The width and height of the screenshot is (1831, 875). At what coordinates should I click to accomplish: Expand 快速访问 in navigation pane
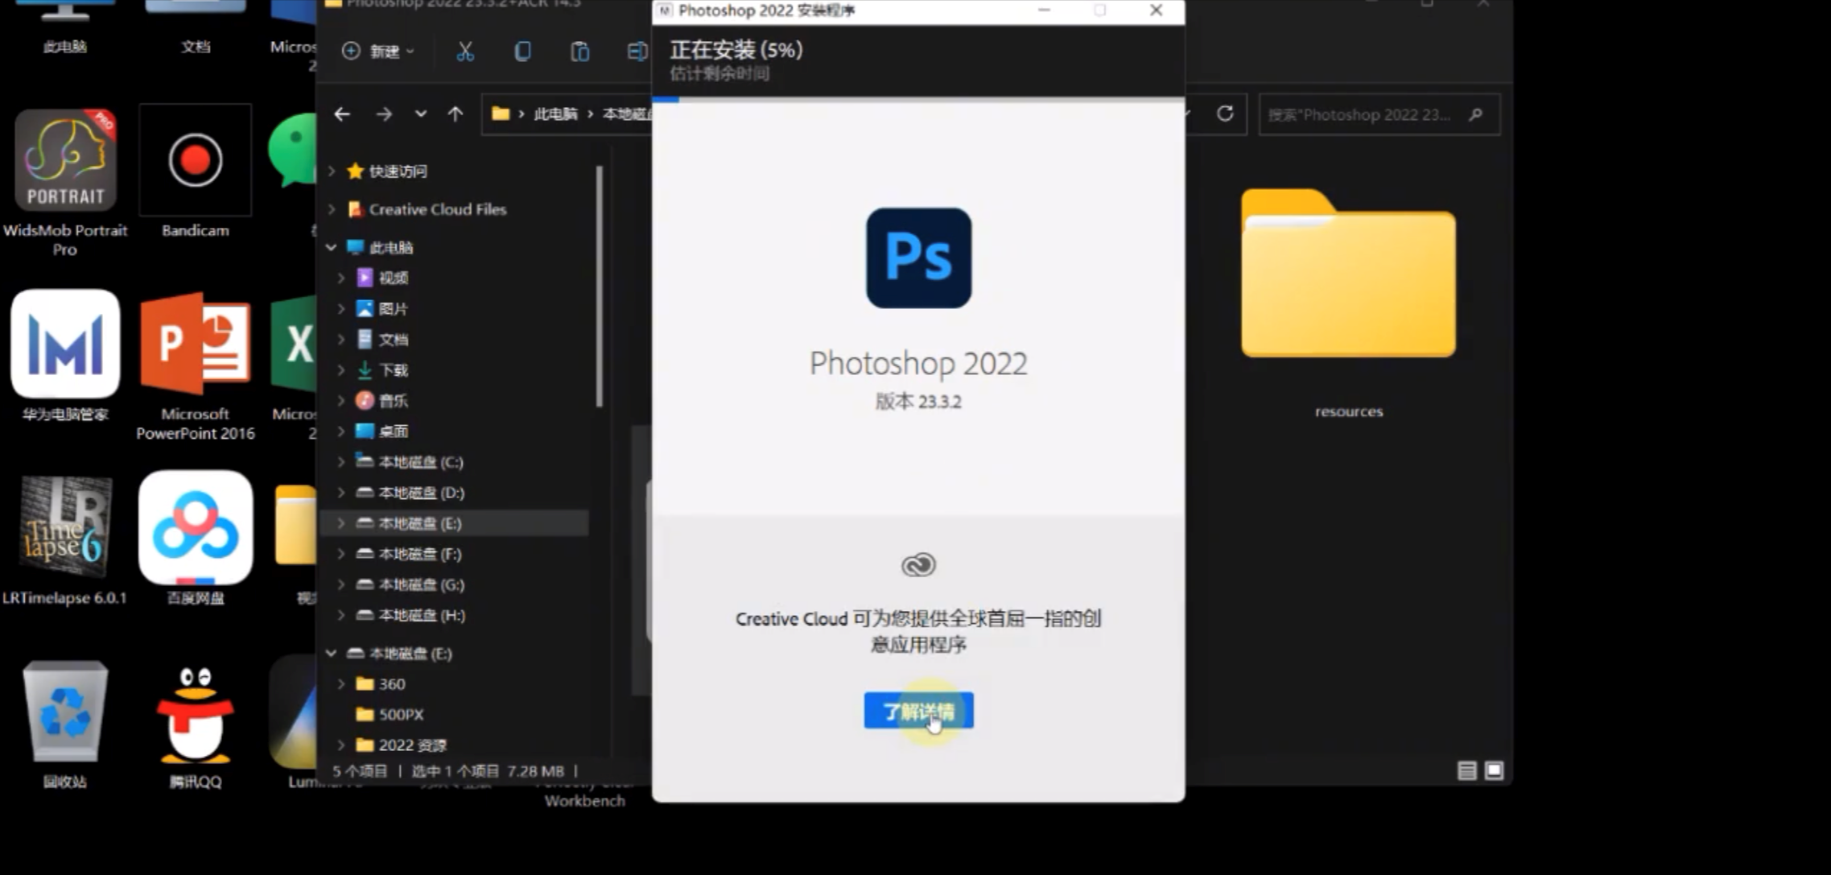[332, 171]
